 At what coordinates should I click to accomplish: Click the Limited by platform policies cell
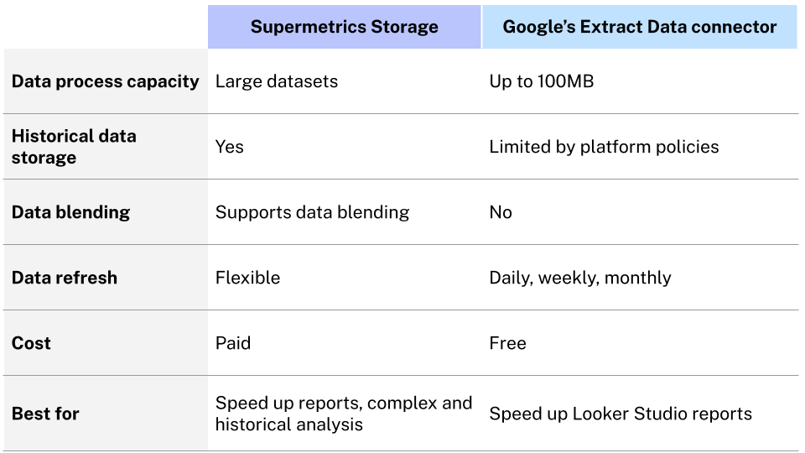(x=604, y=147)
